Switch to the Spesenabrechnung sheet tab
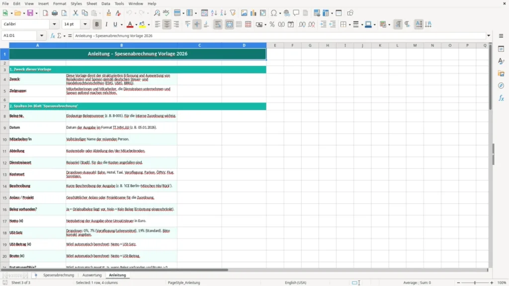The height and width of the screenshot is (286, 509). [x=59, y=275]
